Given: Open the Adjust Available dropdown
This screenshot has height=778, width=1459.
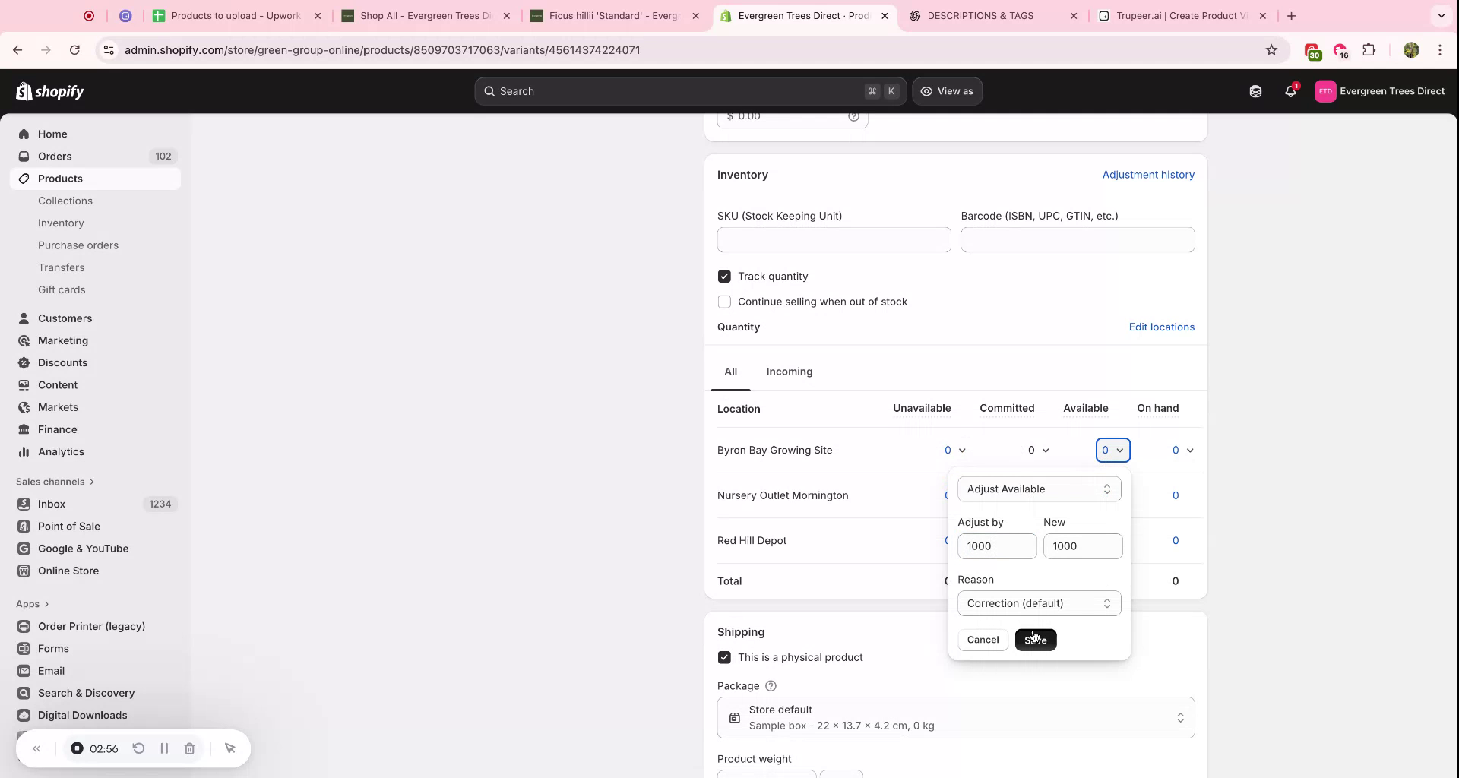Looking at the screenshot, I should point(1039,489).
